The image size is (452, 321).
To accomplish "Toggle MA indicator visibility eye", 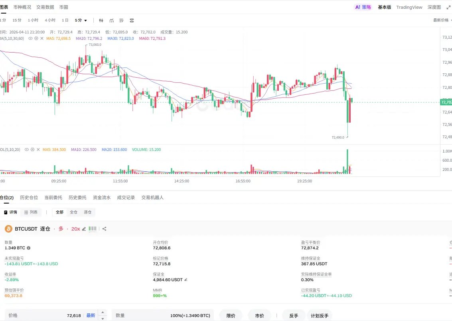I will 30,38.
